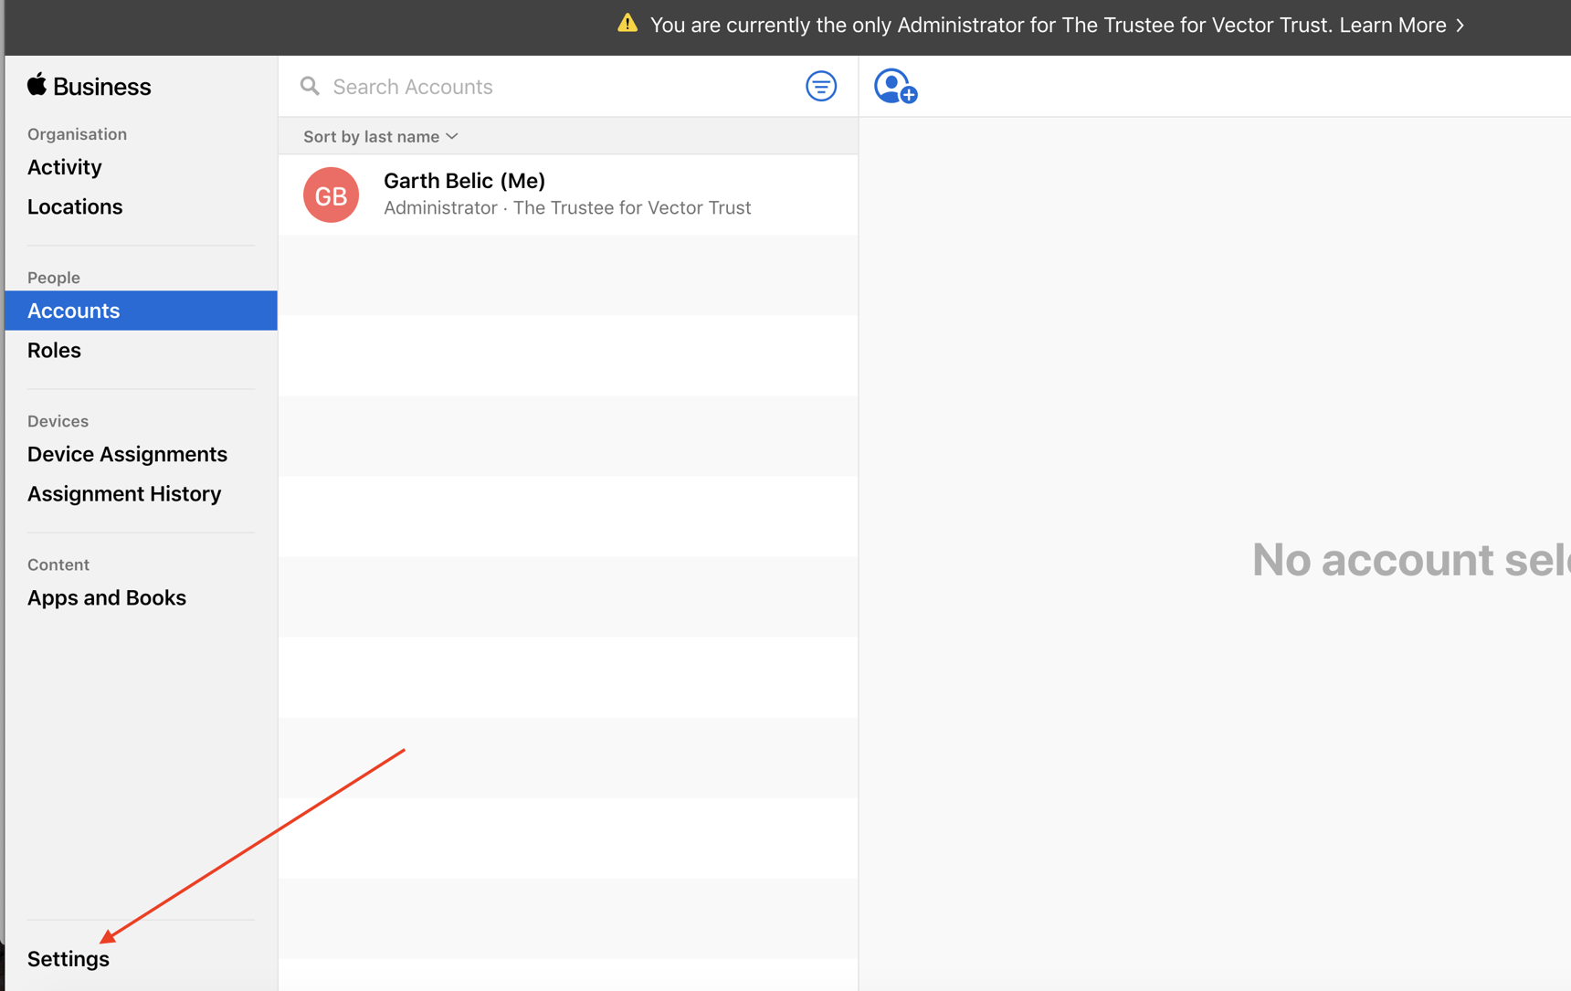Click the Learn More link in banner

(x=1392, y=26)
